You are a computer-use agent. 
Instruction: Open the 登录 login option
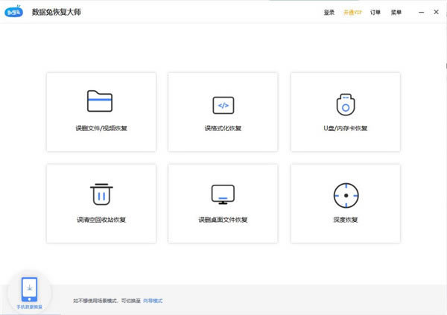(x=329, y=13)
